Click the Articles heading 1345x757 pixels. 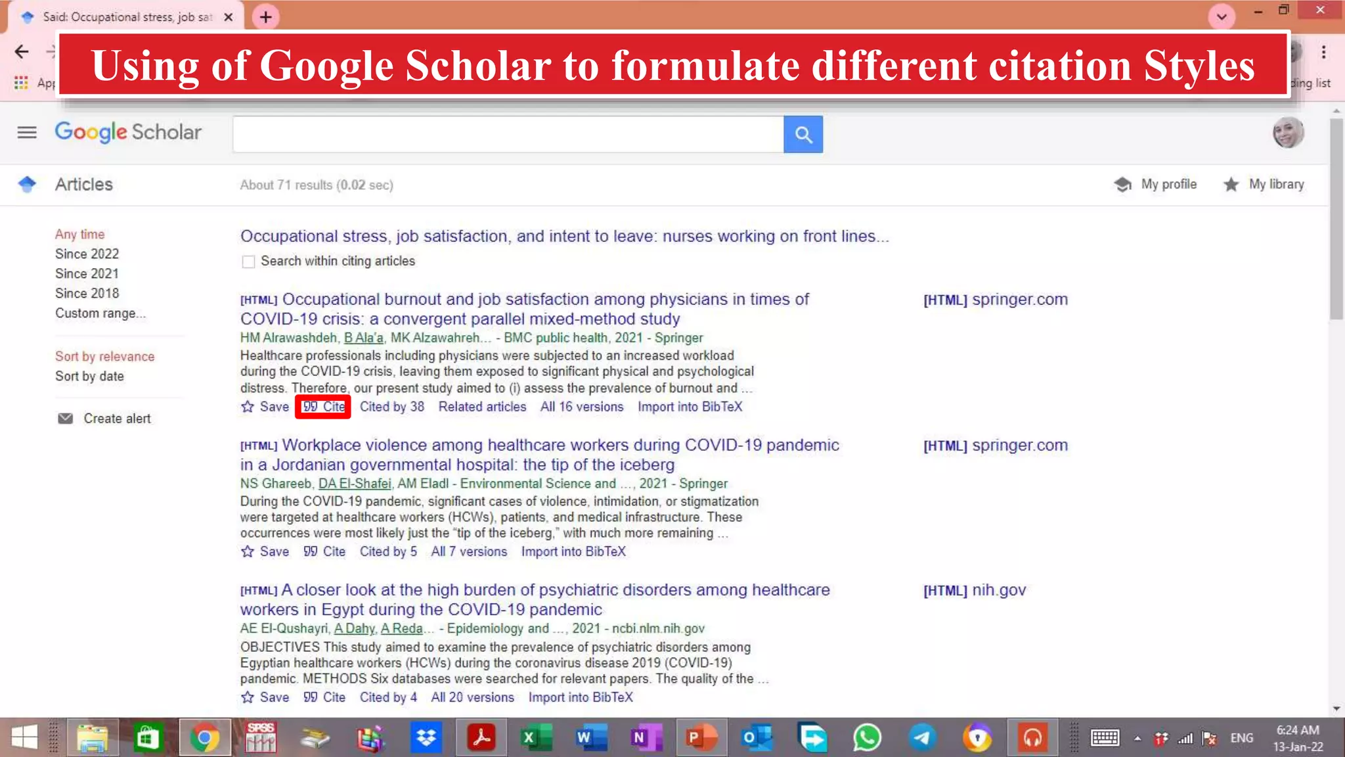click(83, 185)
